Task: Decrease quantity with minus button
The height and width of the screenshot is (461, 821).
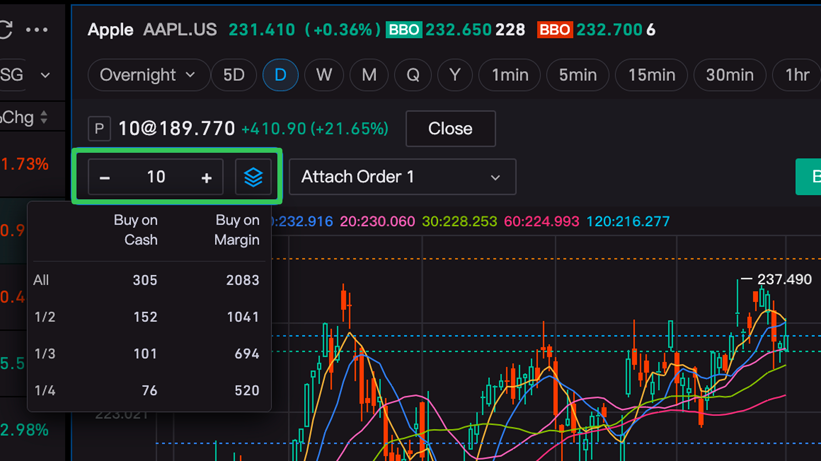Action: 105,177
